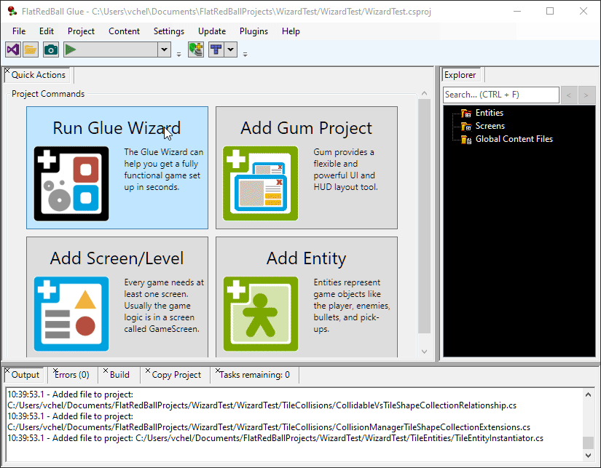Image resolution: width=601 pixels, height=468 pixels.
Task: Open the File menu
Action: pyautogui.click(x=19, y=31)
